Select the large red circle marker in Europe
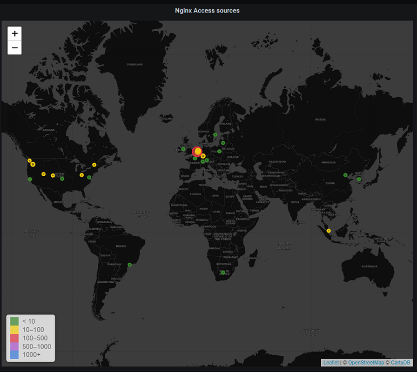The width and height of the screenshot is (417, 372). [197, 152]
